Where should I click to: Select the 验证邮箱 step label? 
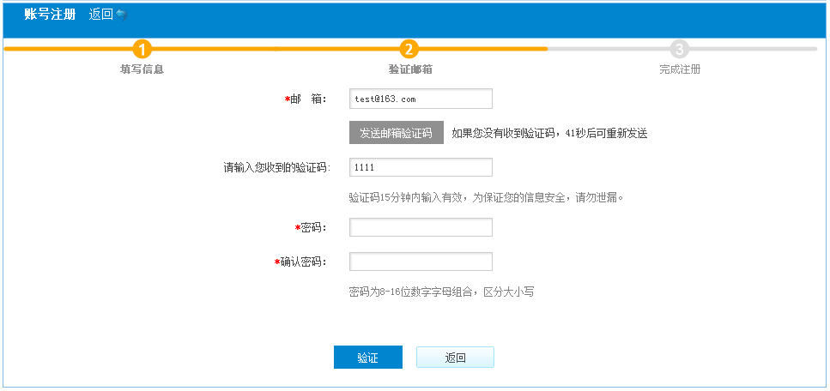(409, 69)
